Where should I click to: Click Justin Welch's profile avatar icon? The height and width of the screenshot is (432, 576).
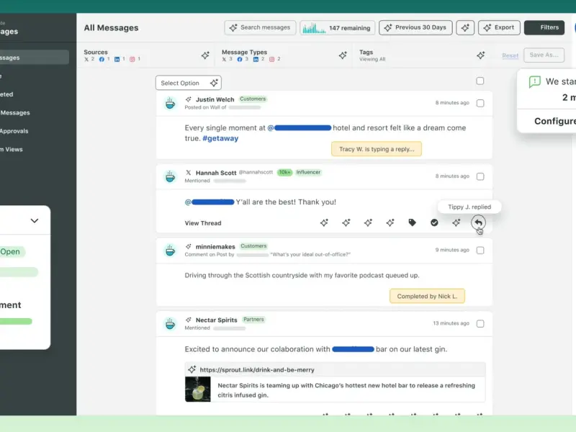point(170,104)
